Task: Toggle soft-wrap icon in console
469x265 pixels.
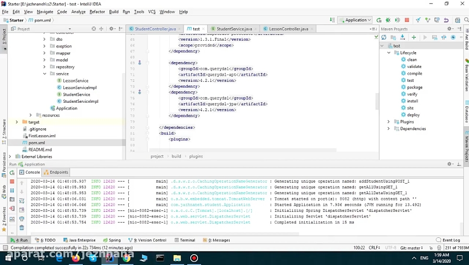Action: tap(22, 201)
